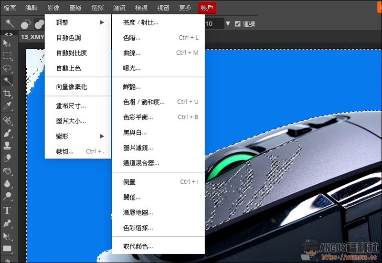Click the red 帳戶 account button
The width and height of the screenshot is (382, 263).
click(x=207, y=8)
